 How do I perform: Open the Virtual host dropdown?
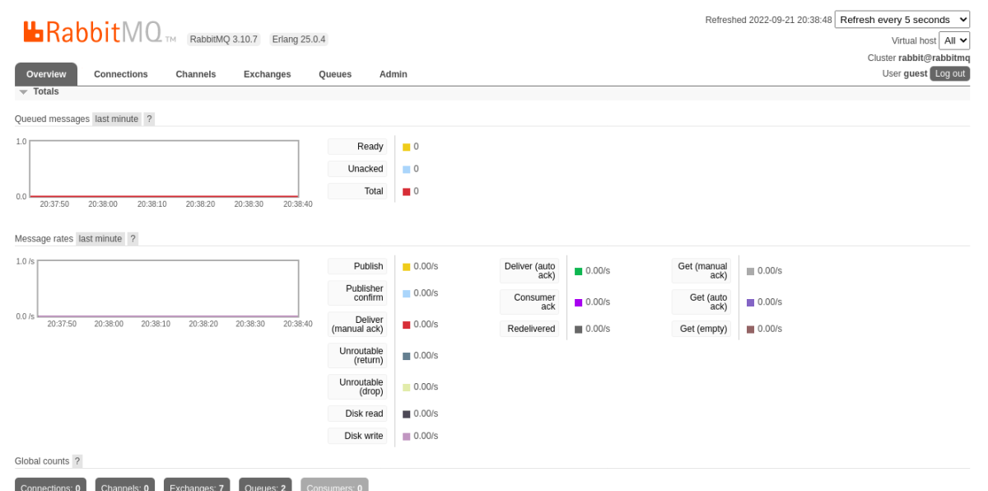click(954, 40)
